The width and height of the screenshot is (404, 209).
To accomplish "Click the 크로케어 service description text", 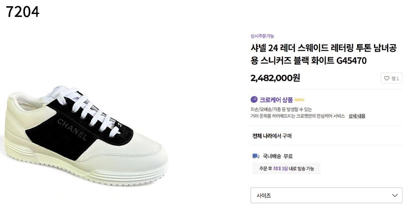I will (297, 113).
